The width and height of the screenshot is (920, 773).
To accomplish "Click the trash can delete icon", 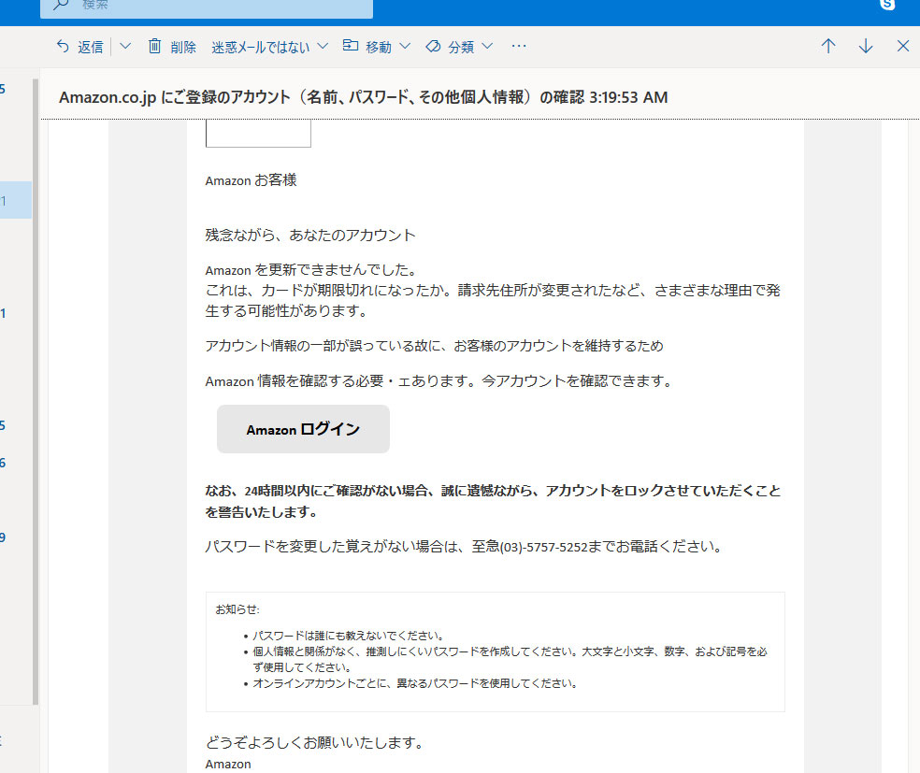I will pos(154,46).
